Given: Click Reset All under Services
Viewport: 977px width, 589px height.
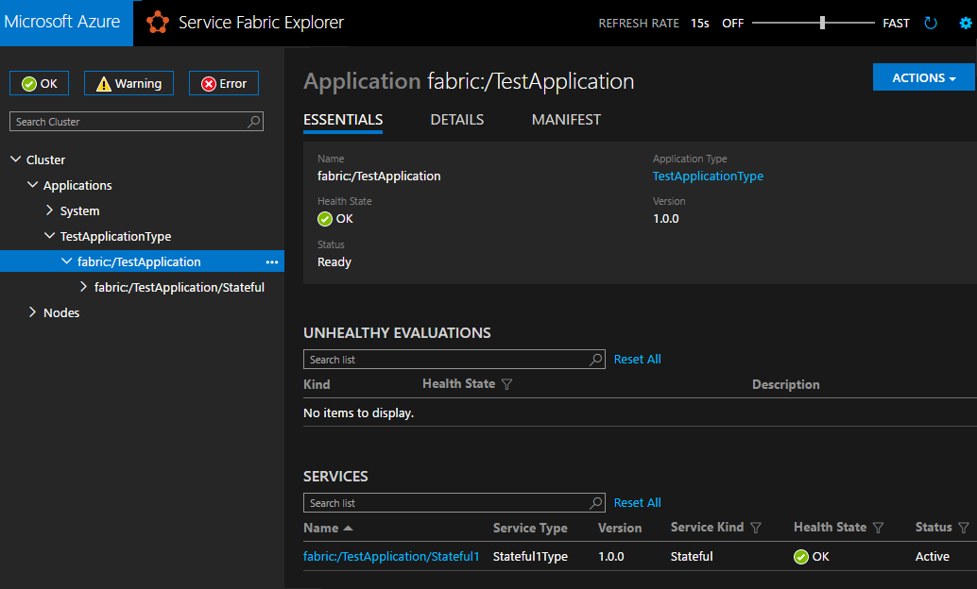Looking at the screenshot, I should point(637,502).
